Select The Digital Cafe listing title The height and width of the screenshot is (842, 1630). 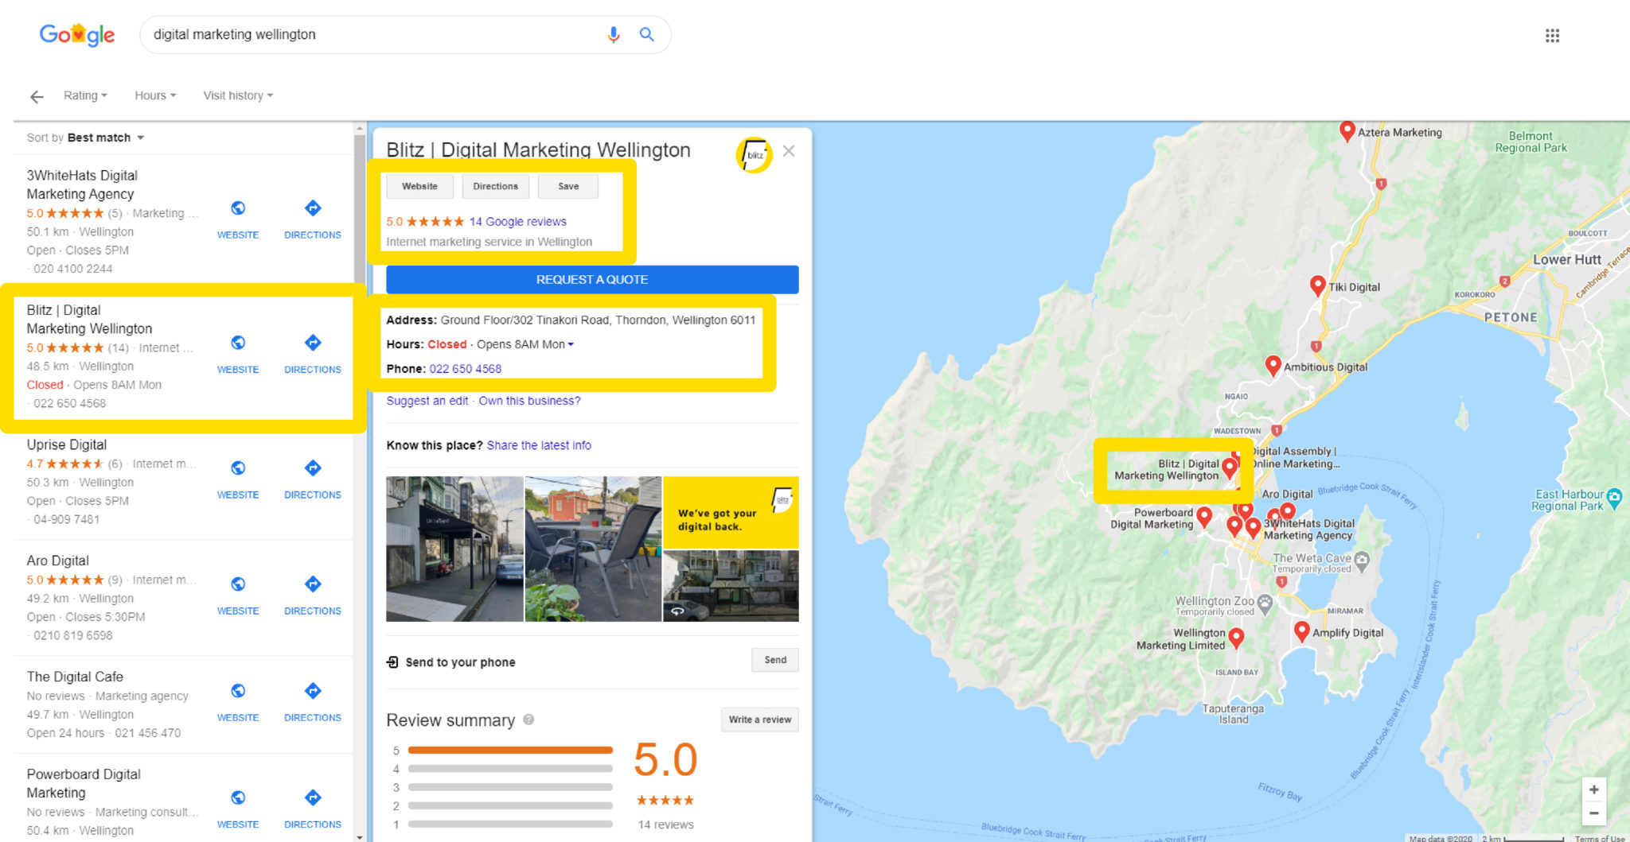(75, 677)
